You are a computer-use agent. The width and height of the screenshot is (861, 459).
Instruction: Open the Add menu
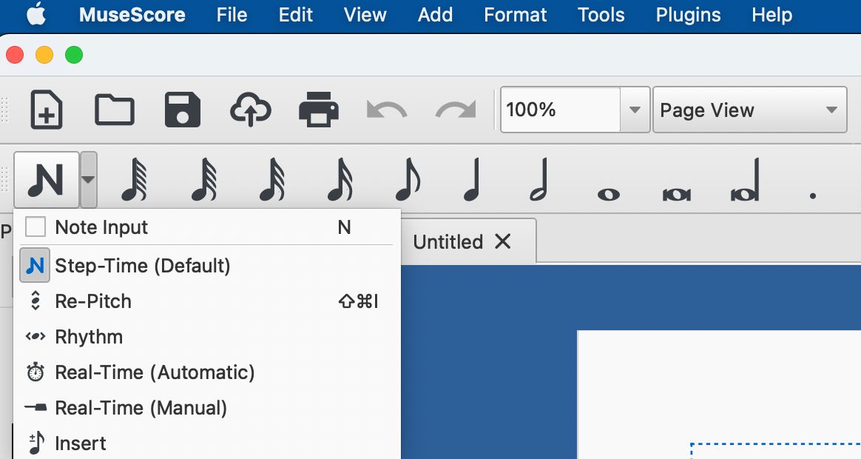(435, 15)
